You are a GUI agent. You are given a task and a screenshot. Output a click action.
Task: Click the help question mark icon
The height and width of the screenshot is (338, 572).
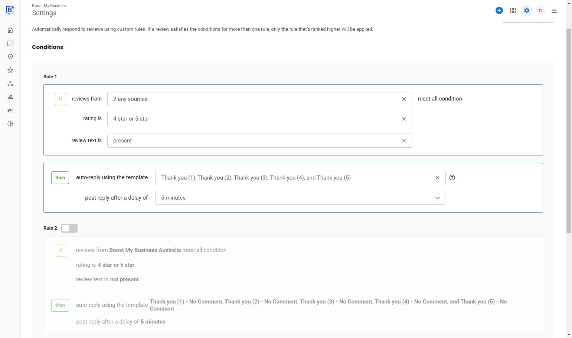tap(452, 178)
